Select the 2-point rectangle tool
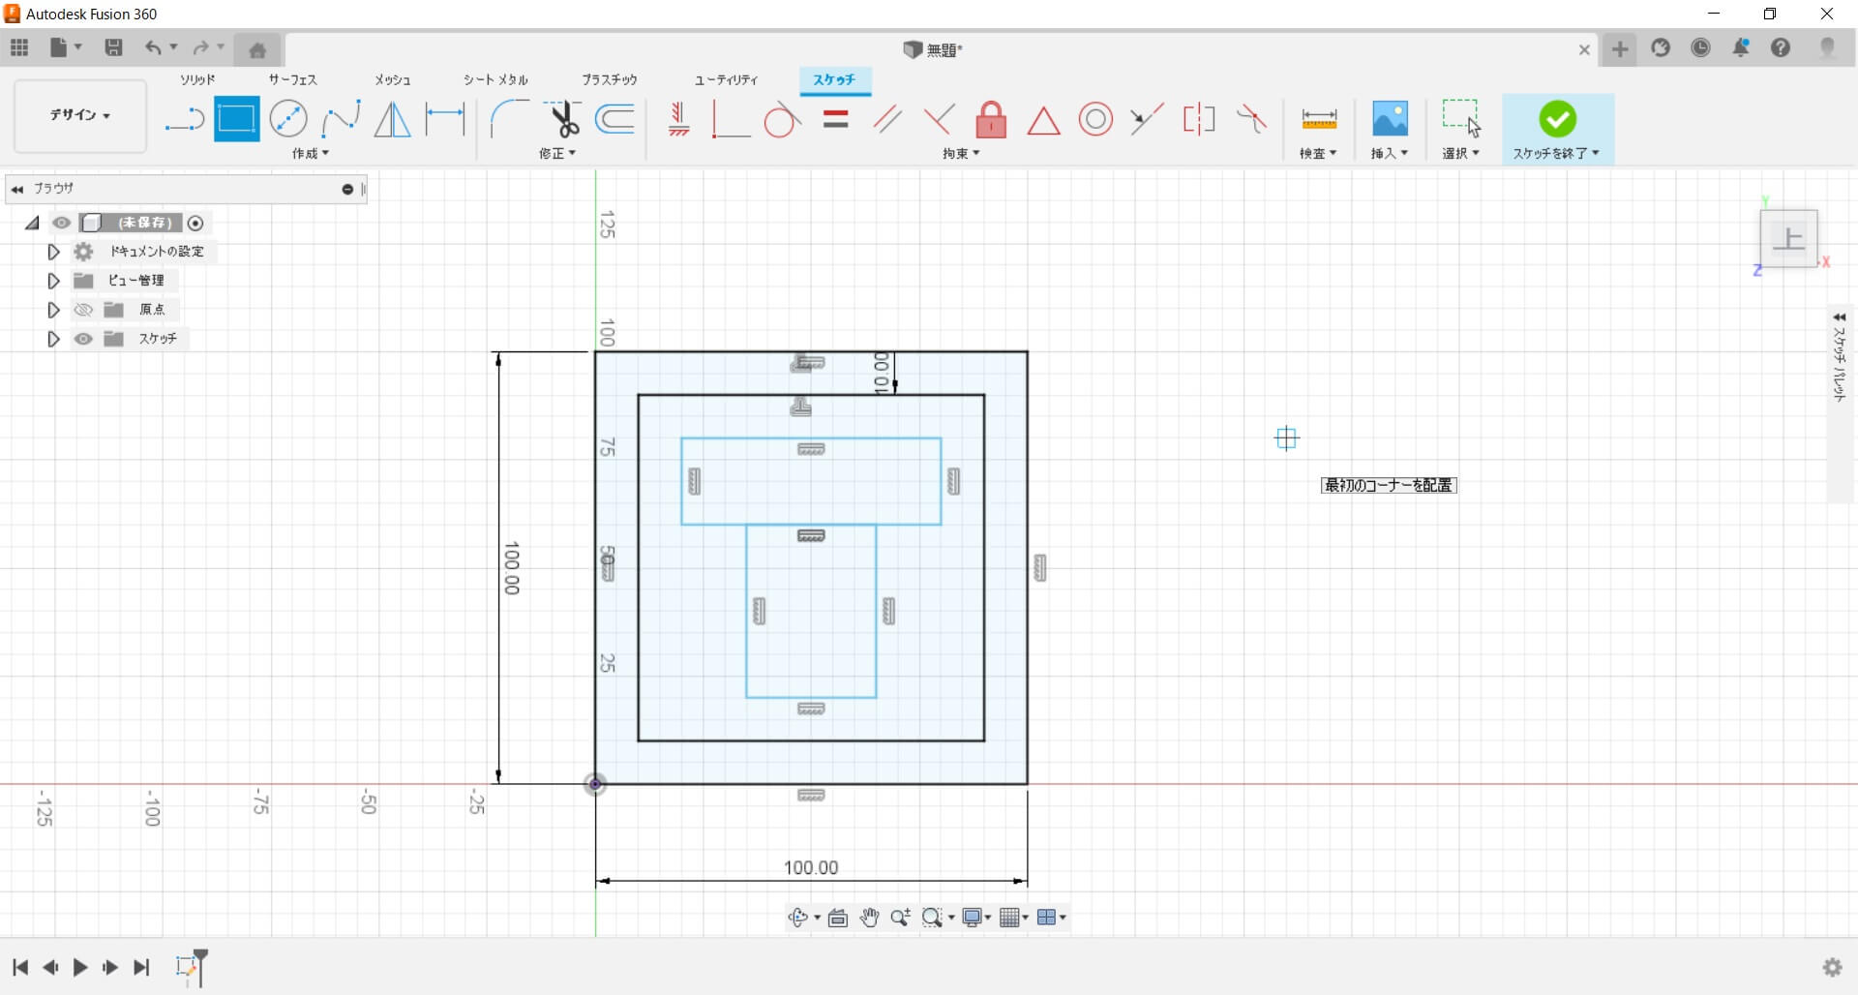This screenshot has width=1858, height=995. click(x=236, y=120)
